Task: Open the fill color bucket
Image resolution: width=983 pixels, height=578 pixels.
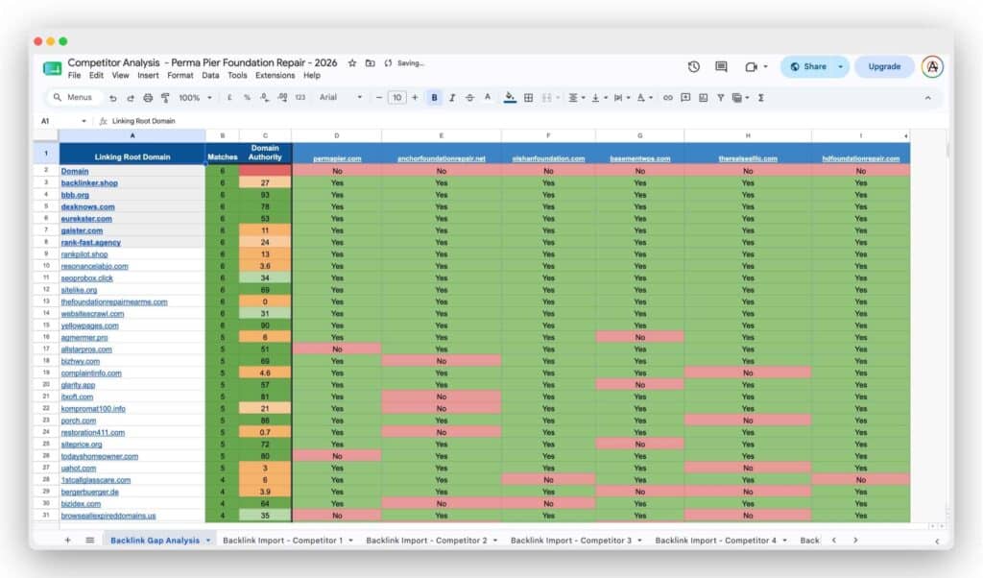Action: [510, 98]
